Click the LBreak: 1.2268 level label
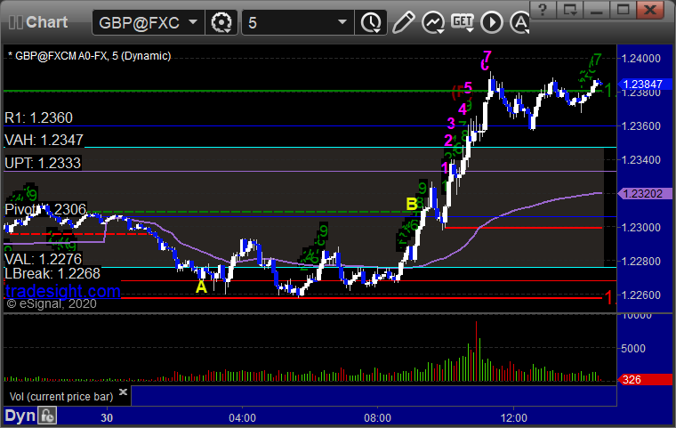The width and height of the screenshot is (676, 428). [x=52, y=273]
